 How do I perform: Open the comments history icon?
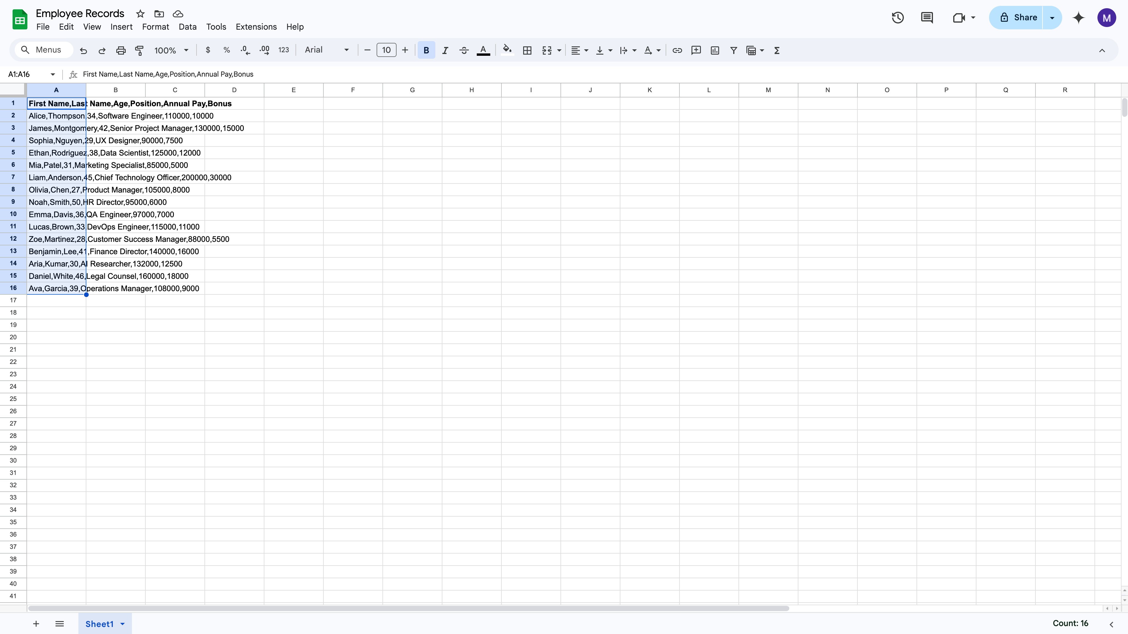pyautogui.click(x=927, y=18)
